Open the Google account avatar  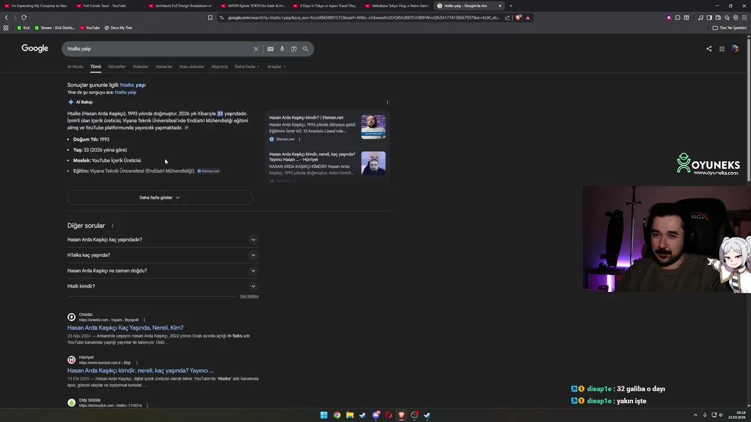coord(735,49)
